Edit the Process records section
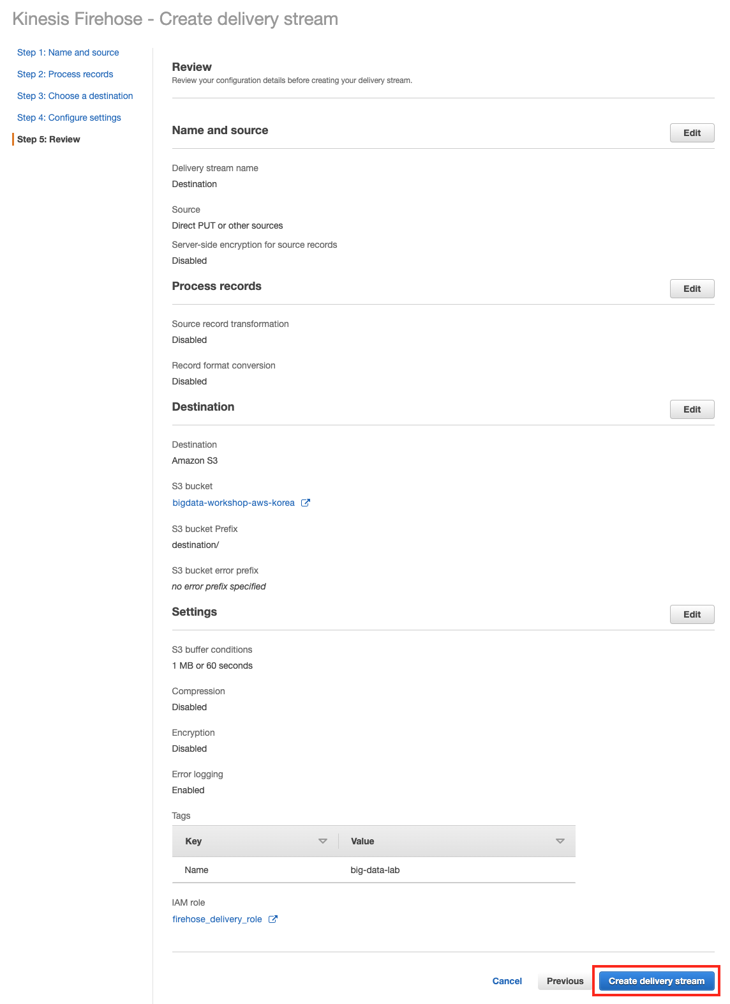 point(692,289)
